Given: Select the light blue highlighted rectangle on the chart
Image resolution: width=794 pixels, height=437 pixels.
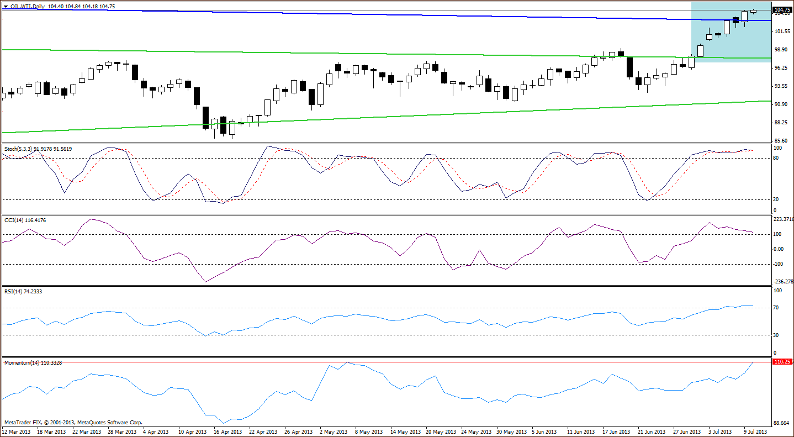Looking at the screenshot, I should tap(731, 32).
